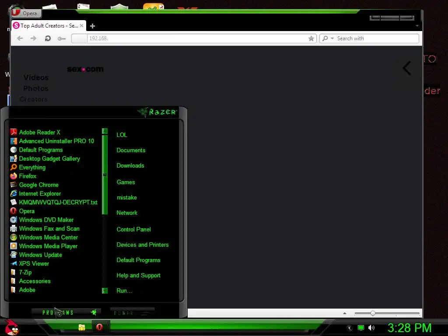Click the Videos link on the webpage

pos(36,77)
